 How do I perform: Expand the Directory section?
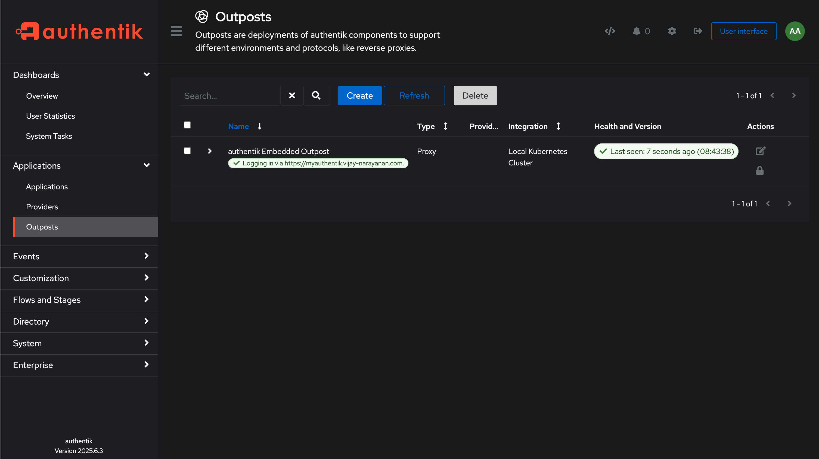point(79,322)
